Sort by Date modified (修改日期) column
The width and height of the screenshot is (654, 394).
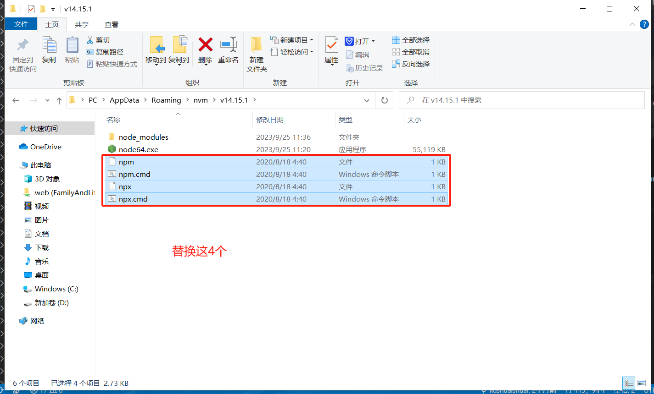pyautogui.click(x=270, y=120)
